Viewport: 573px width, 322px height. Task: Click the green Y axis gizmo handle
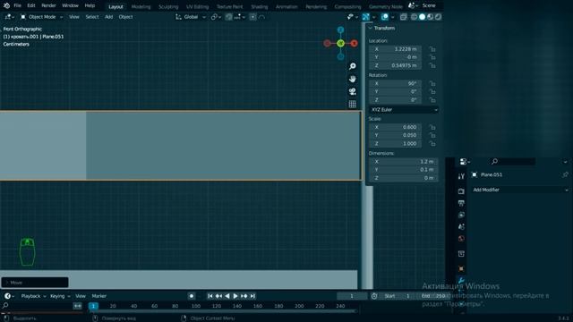[340, 44]
